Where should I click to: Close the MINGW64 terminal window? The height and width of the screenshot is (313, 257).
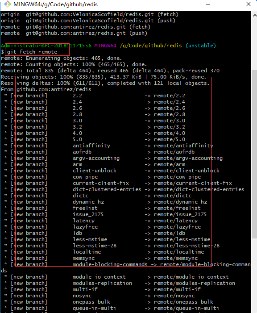249,4
